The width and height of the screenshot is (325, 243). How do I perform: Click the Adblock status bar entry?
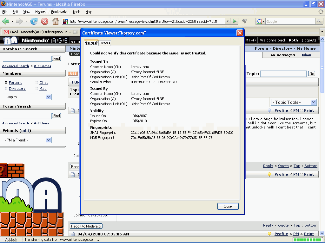(11, 240)
